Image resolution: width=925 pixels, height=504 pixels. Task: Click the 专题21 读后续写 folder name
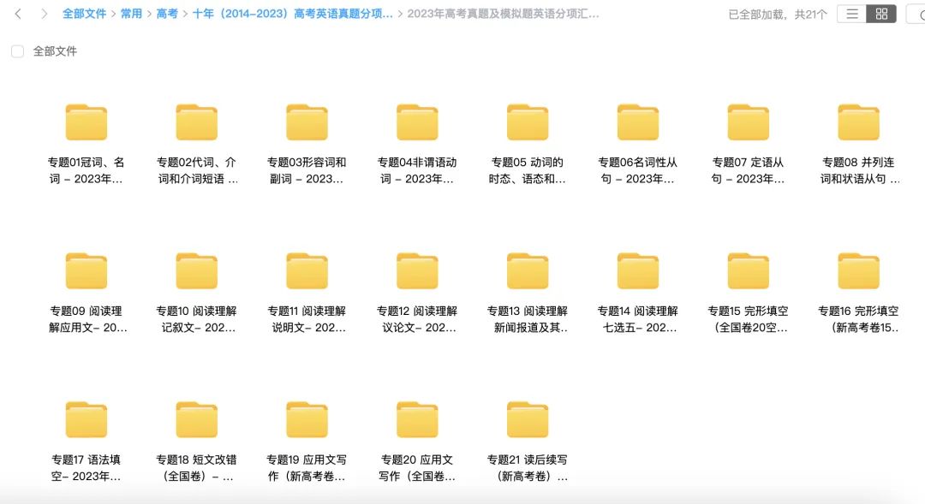(528, 467)
